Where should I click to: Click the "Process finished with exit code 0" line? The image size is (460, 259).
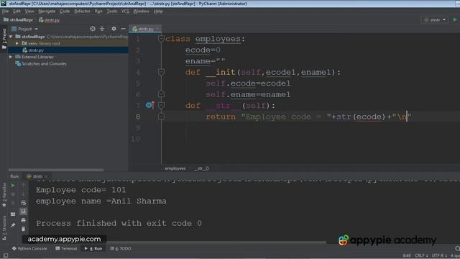coord(119,223)
